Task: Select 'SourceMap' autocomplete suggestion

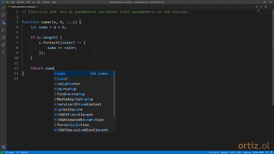Action: click(84, 89)
